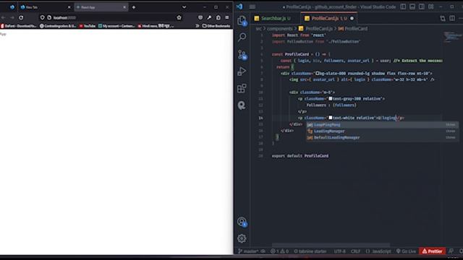Open the Customize Layout icon
463x260 pixels.
pyautogui.click(x=431, y=6)
